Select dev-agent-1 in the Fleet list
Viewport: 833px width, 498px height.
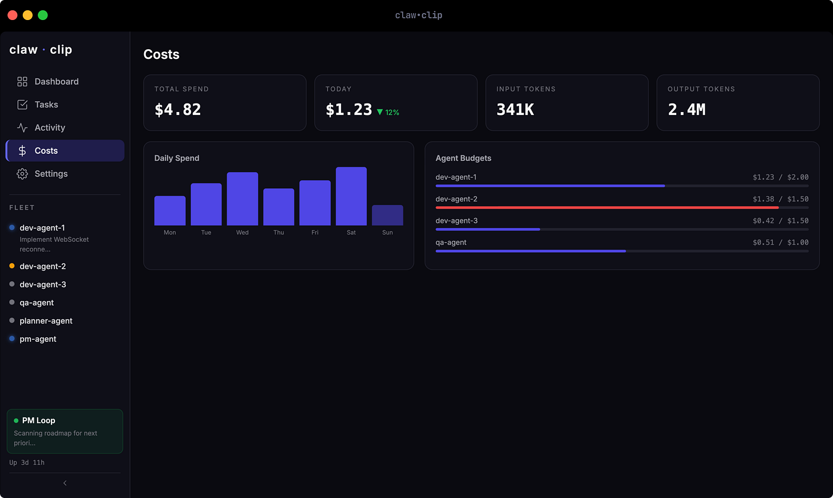tap(65, 238)
